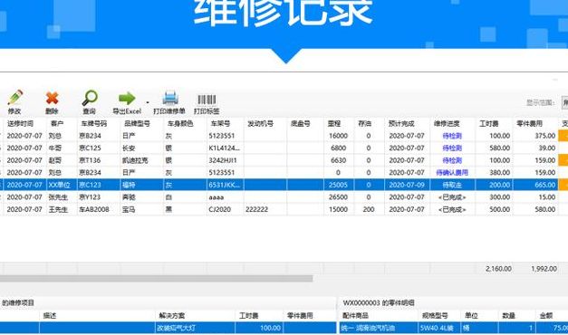Viewport: 568px width, 335px height.
Task: Click the 车架号 column header
Action: [x=220, y=123]
